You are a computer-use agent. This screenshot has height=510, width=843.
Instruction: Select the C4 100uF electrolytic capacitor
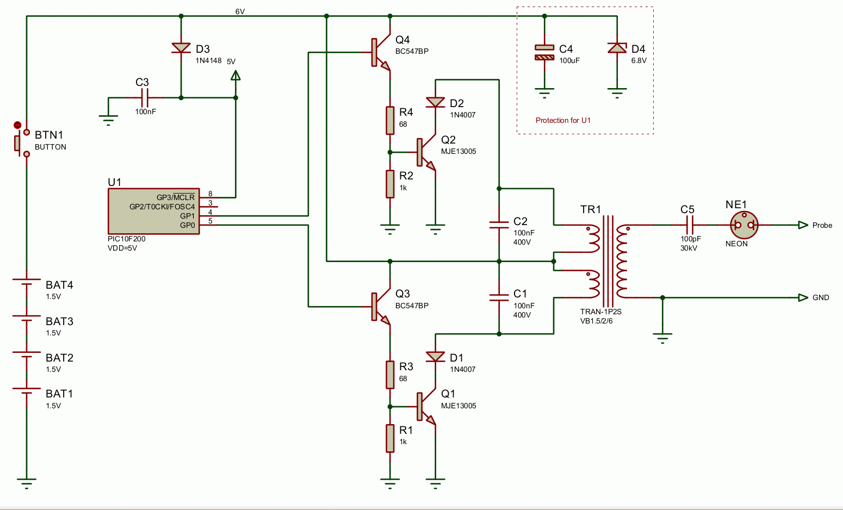pyautogui.click(x=544, y=52)
